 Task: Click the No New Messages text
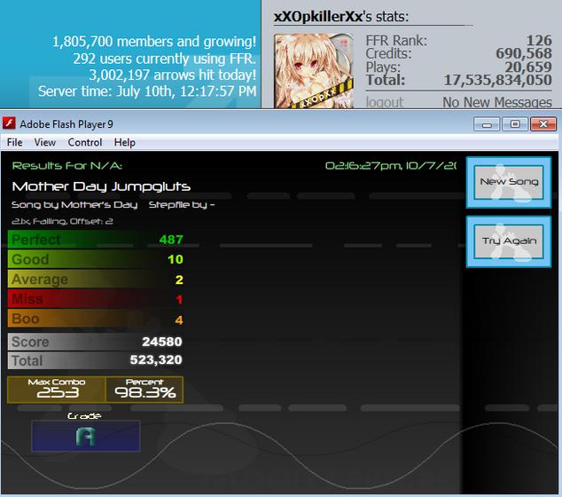coord(497,103)
